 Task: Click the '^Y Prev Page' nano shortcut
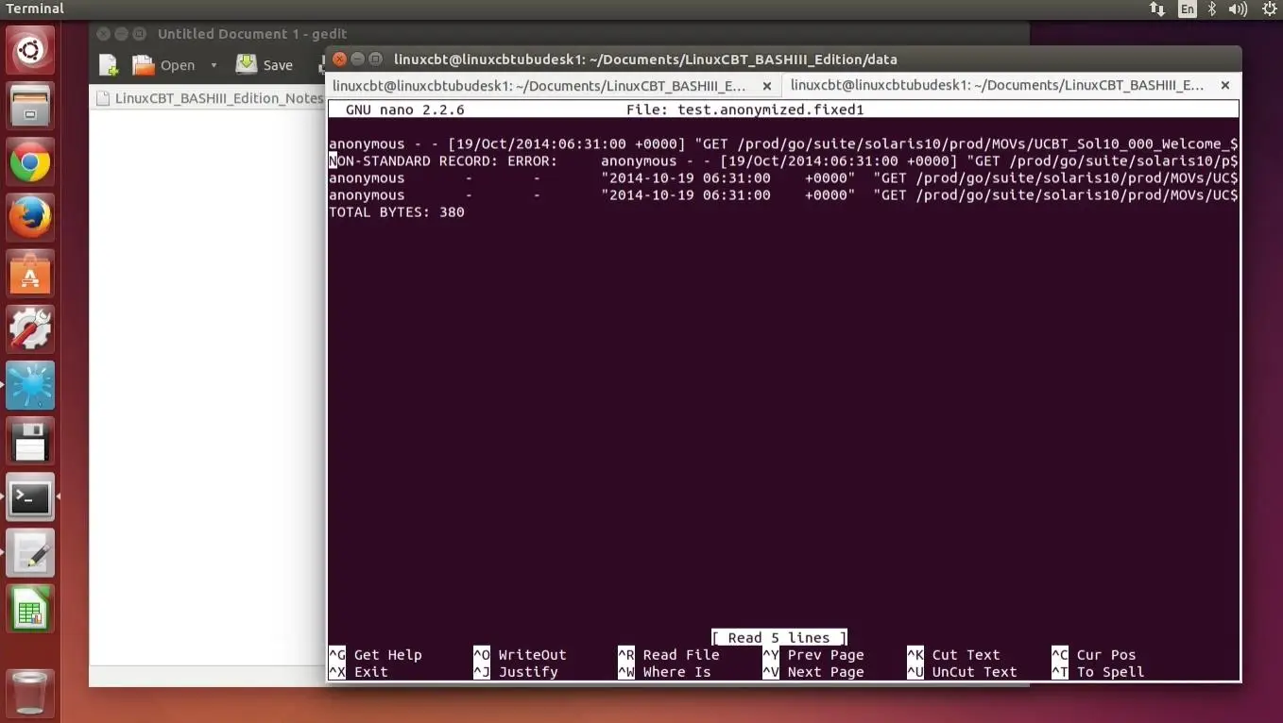click(813, 655)
